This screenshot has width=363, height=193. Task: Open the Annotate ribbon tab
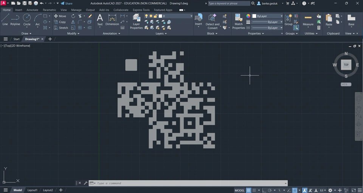[x=33, y=10]
